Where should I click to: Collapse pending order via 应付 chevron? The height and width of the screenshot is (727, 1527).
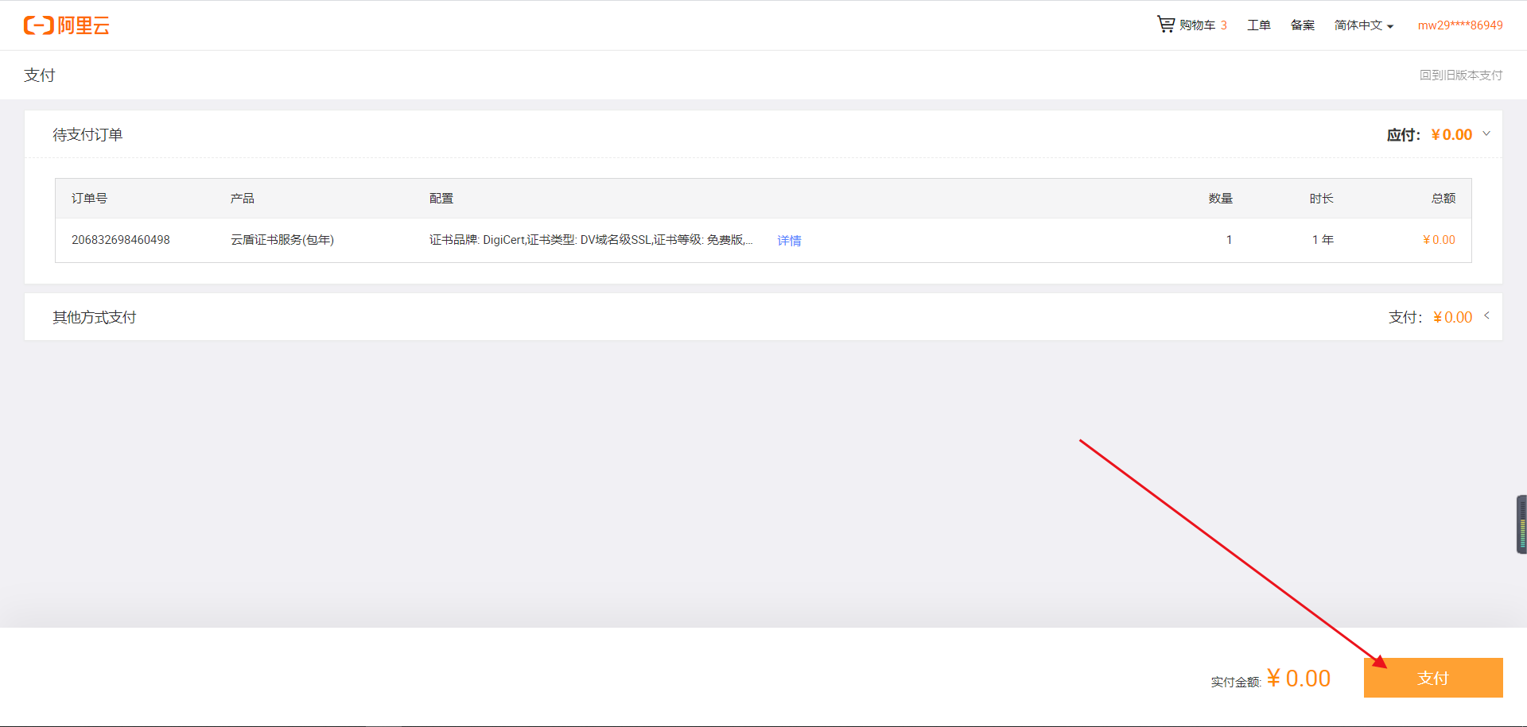(1486, 133)
